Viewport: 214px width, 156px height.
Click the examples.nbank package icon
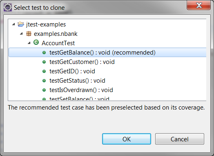click(29, 34)
